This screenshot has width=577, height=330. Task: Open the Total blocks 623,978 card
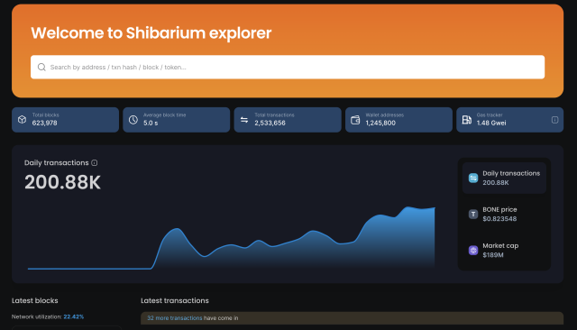click(x=65, y=120)
